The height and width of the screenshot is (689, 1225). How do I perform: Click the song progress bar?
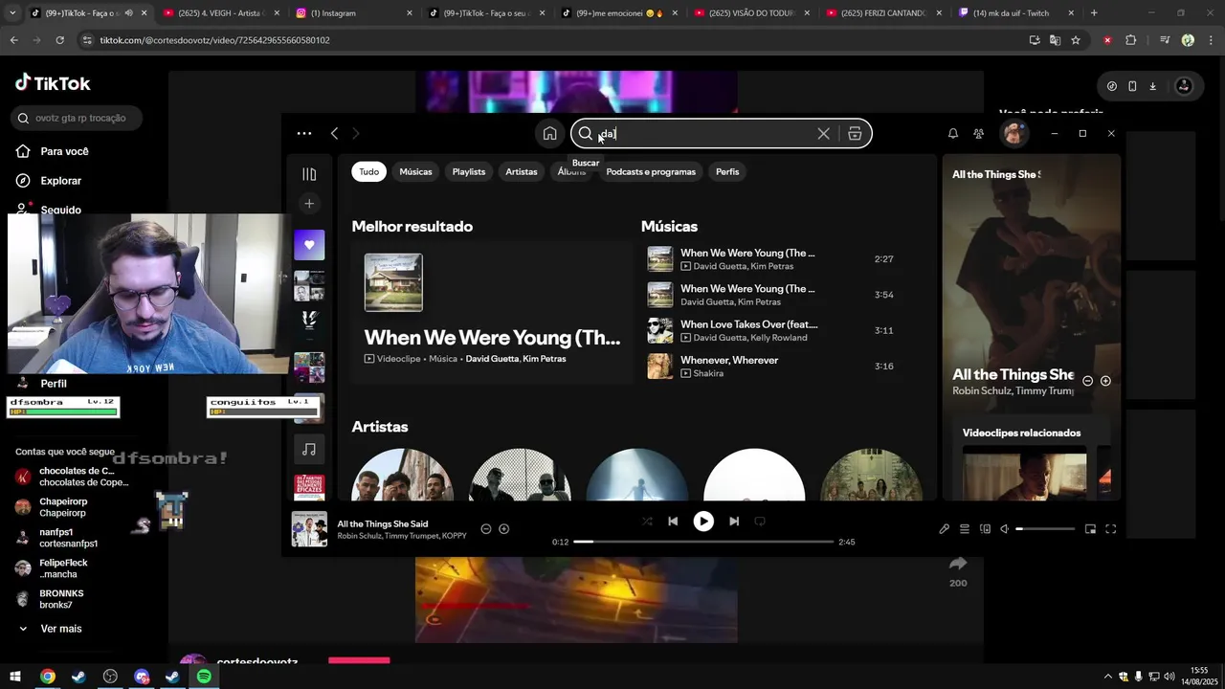click(703, 542)
